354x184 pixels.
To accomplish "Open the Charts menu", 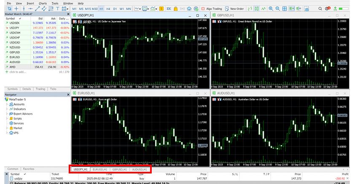I will (43, 3).
